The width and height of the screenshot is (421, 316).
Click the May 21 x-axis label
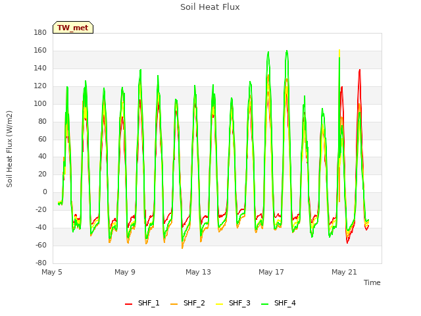tap(344, 272)
